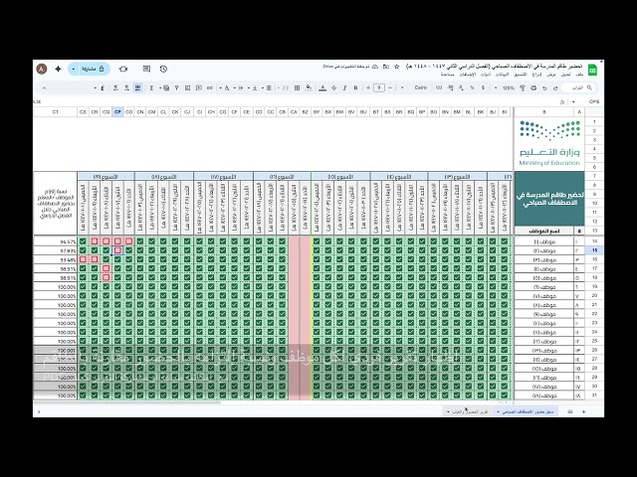Insert a comment from toolbar
Viewport: 637px width, 477px height.
click(199, 87)
